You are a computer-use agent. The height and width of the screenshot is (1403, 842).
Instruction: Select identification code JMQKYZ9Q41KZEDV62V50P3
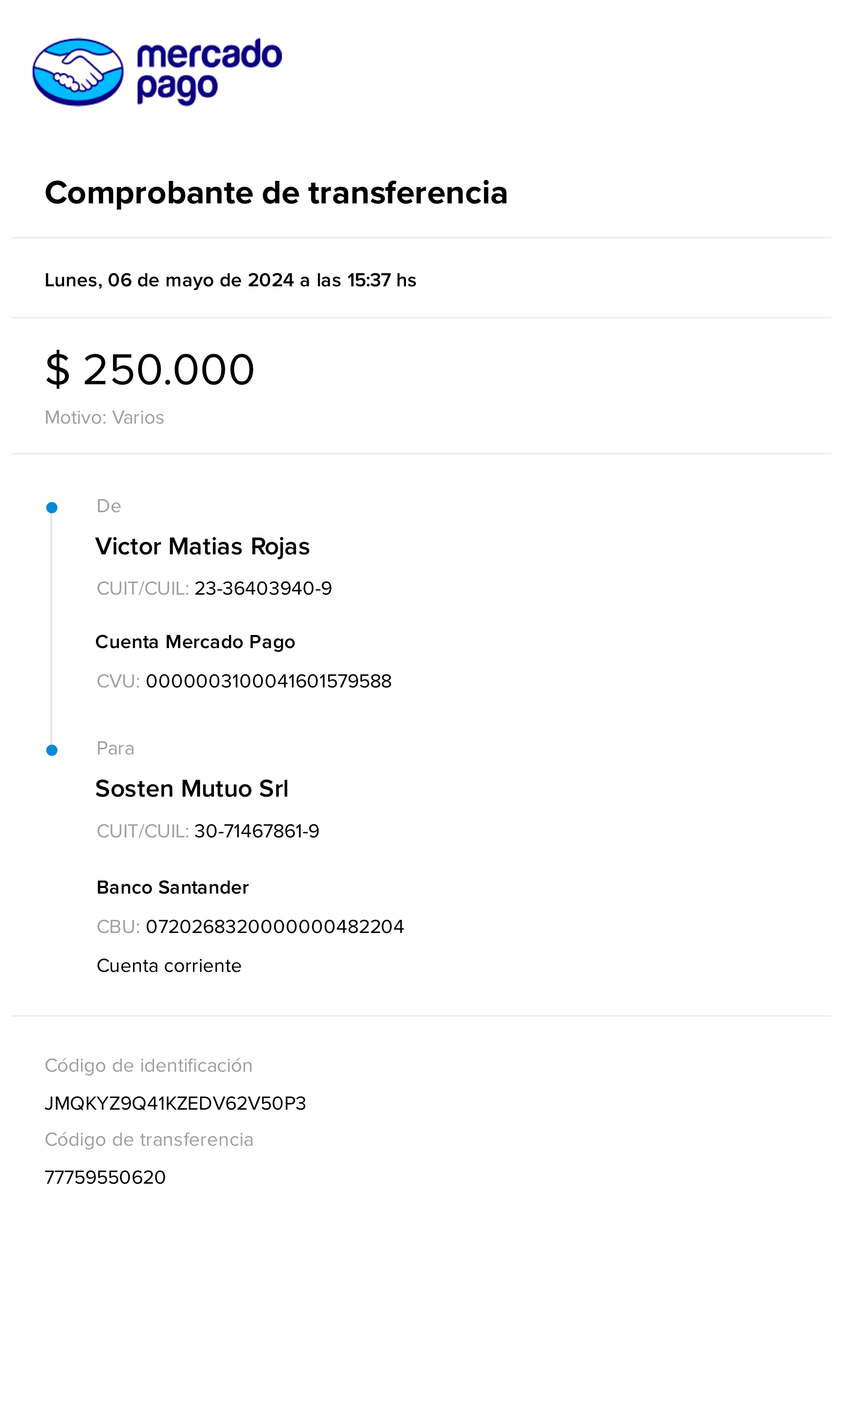tap(175, 1103)
